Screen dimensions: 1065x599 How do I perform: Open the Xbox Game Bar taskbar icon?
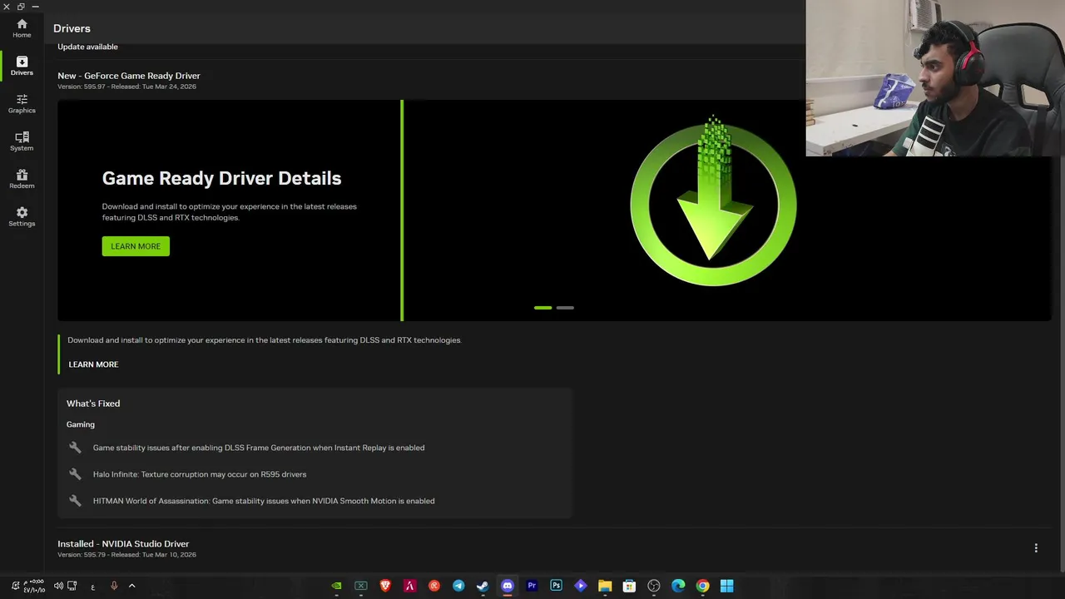[361, 586]
